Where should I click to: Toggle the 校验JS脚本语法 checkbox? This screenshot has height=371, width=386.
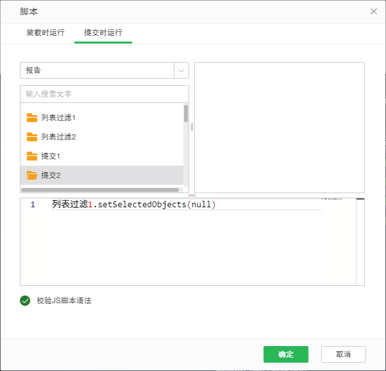25,300
